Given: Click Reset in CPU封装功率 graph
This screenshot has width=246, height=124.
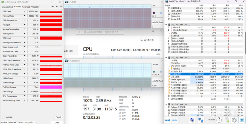Looking at the screenshot, I should [x=161, y=81].
